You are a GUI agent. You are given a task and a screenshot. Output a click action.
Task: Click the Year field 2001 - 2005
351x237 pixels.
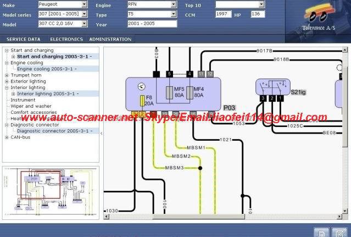point(152,24)
